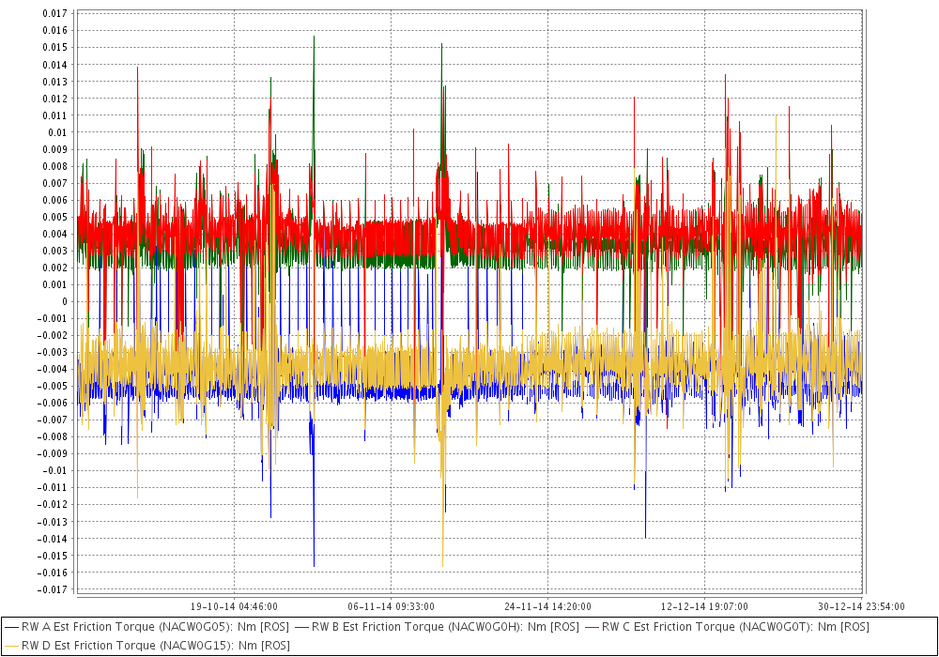Image resolution: width=939 pixels, height=657 pixels.
Task: Click the green line swatch beside RW B
Action: (x=301, y=628)
